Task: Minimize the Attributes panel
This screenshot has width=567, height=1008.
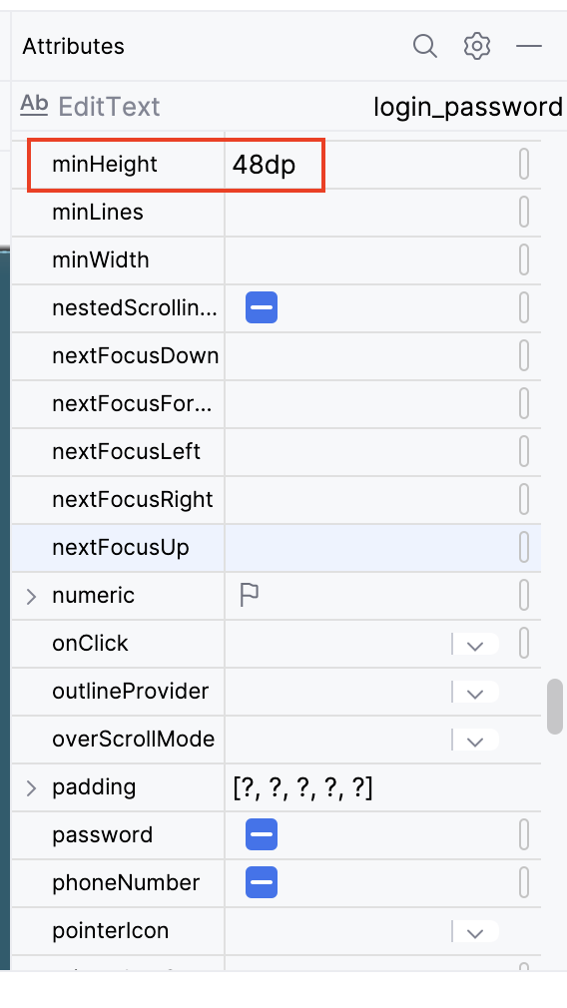Action: (529, 46)
